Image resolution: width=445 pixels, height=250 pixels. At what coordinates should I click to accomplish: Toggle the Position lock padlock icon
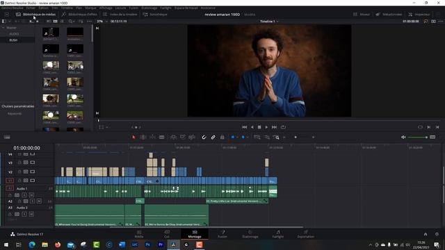222,137
